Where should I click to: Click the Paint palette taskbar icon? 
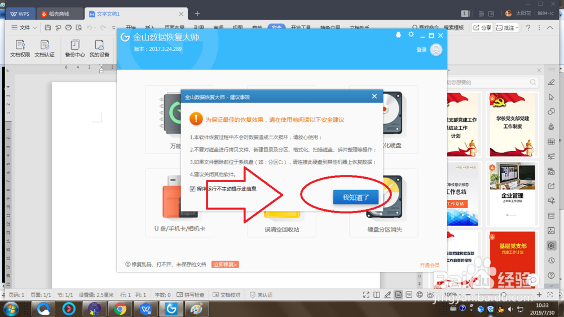tap(196, 309)
